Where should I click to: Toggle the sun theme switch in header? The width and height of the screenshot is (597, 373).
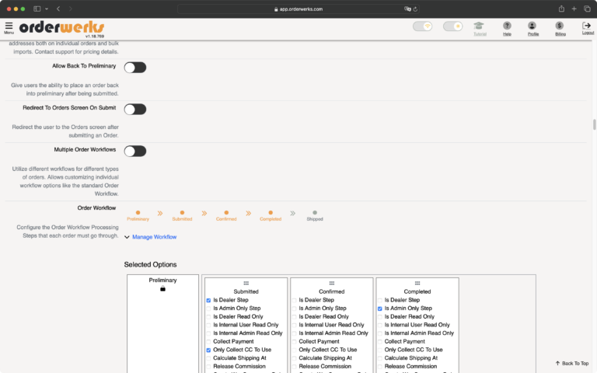tap(452, 26)
